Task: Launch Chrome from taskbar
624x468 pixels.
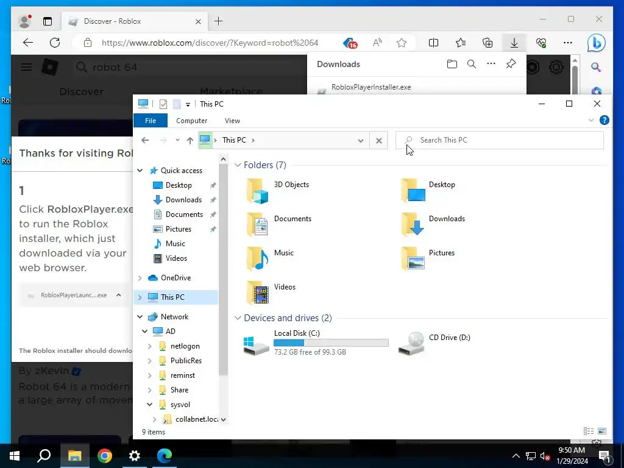Action: click(105, 456)
